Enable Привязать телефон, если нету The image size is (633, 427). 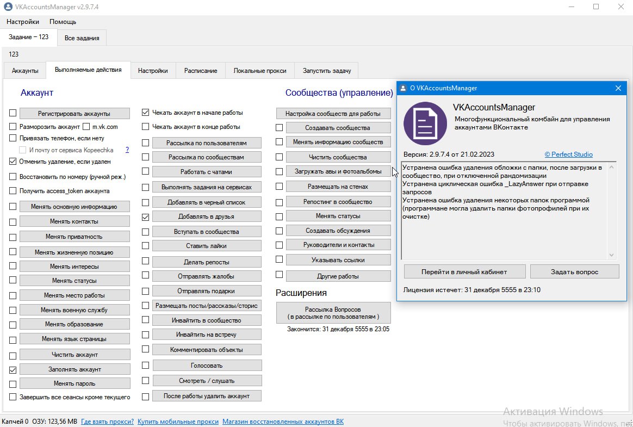click(x=13, y=138)
